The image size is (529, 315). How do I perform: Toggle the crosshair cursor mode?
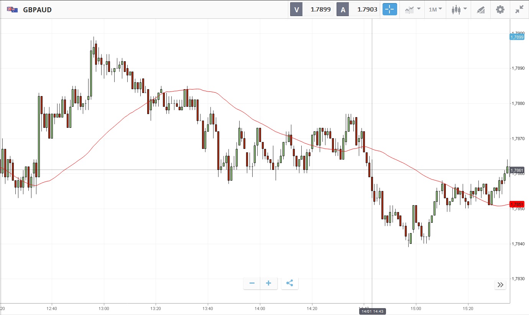(x=389, y=10)
